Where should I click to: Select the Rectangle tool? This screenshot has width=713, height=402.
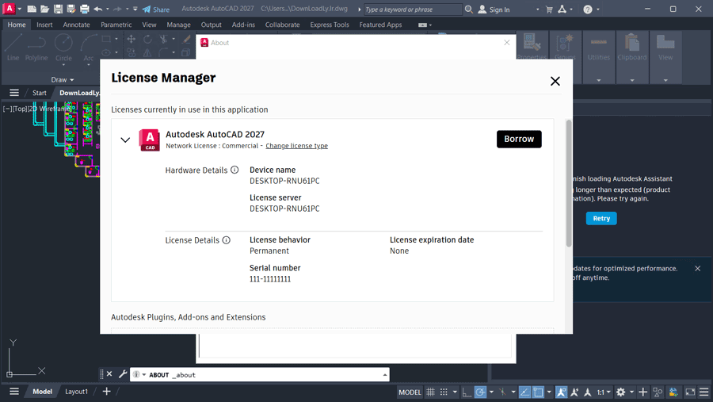pos(106,39)
